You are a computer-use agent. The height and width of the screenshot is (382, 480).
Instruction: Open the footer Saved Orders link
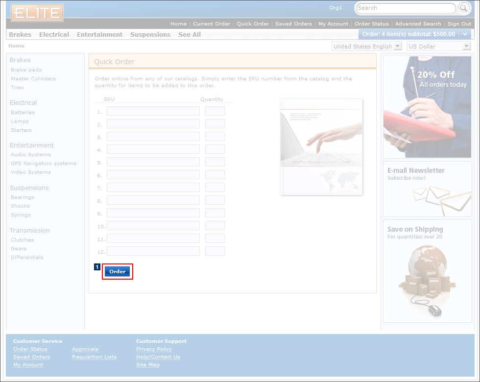31,357
